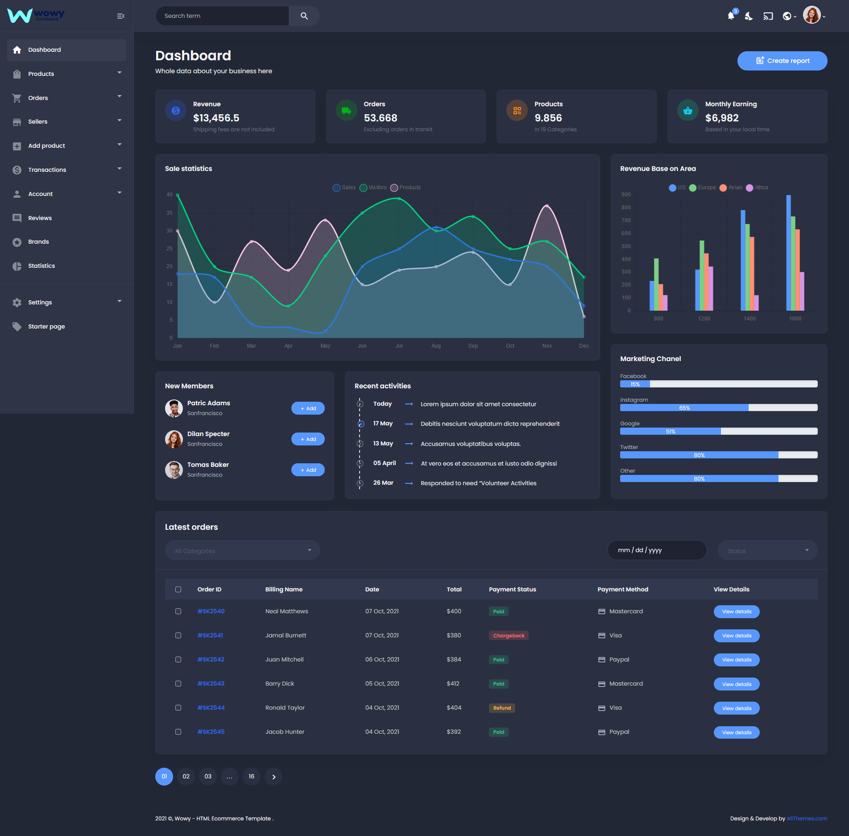The height and width of the screenshot is (836, 849).
Task: Add Patric Adams as a member
Action: [x=308, y=408]
